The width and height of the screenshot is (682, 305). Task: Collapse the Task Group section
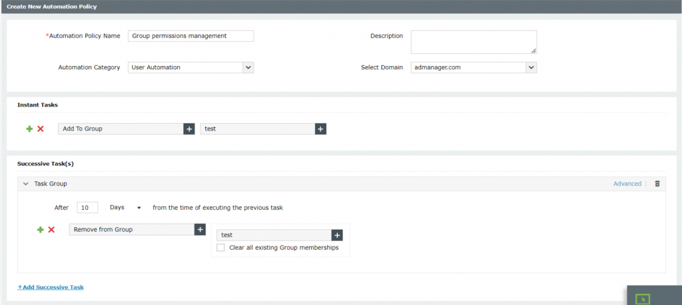click(x=26, y=184)
